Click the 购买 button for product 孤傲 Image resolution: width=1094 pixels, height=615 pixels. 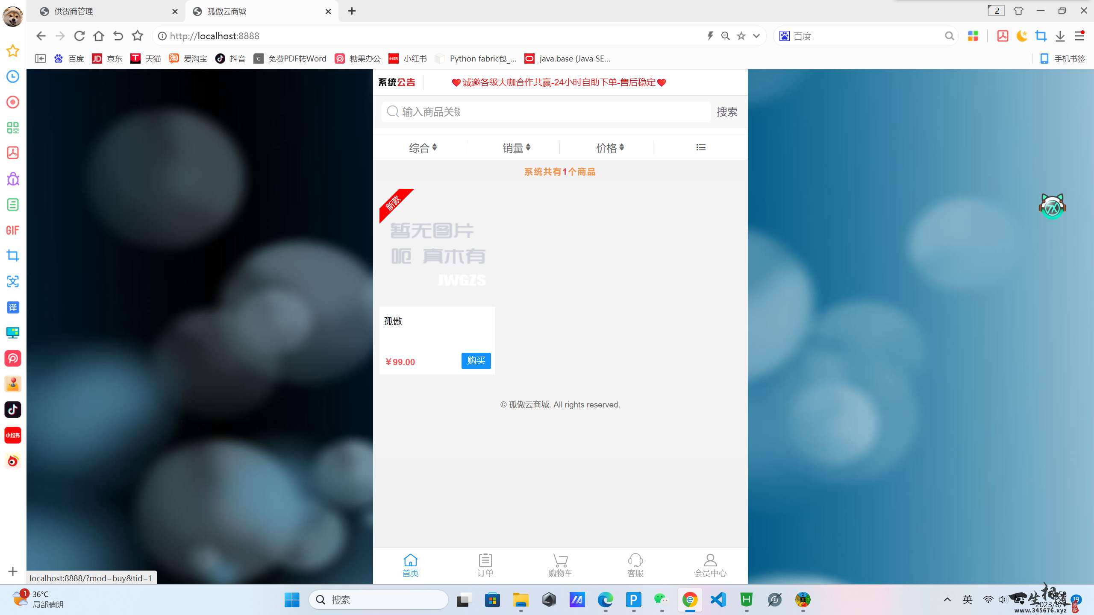click(476, 361)
